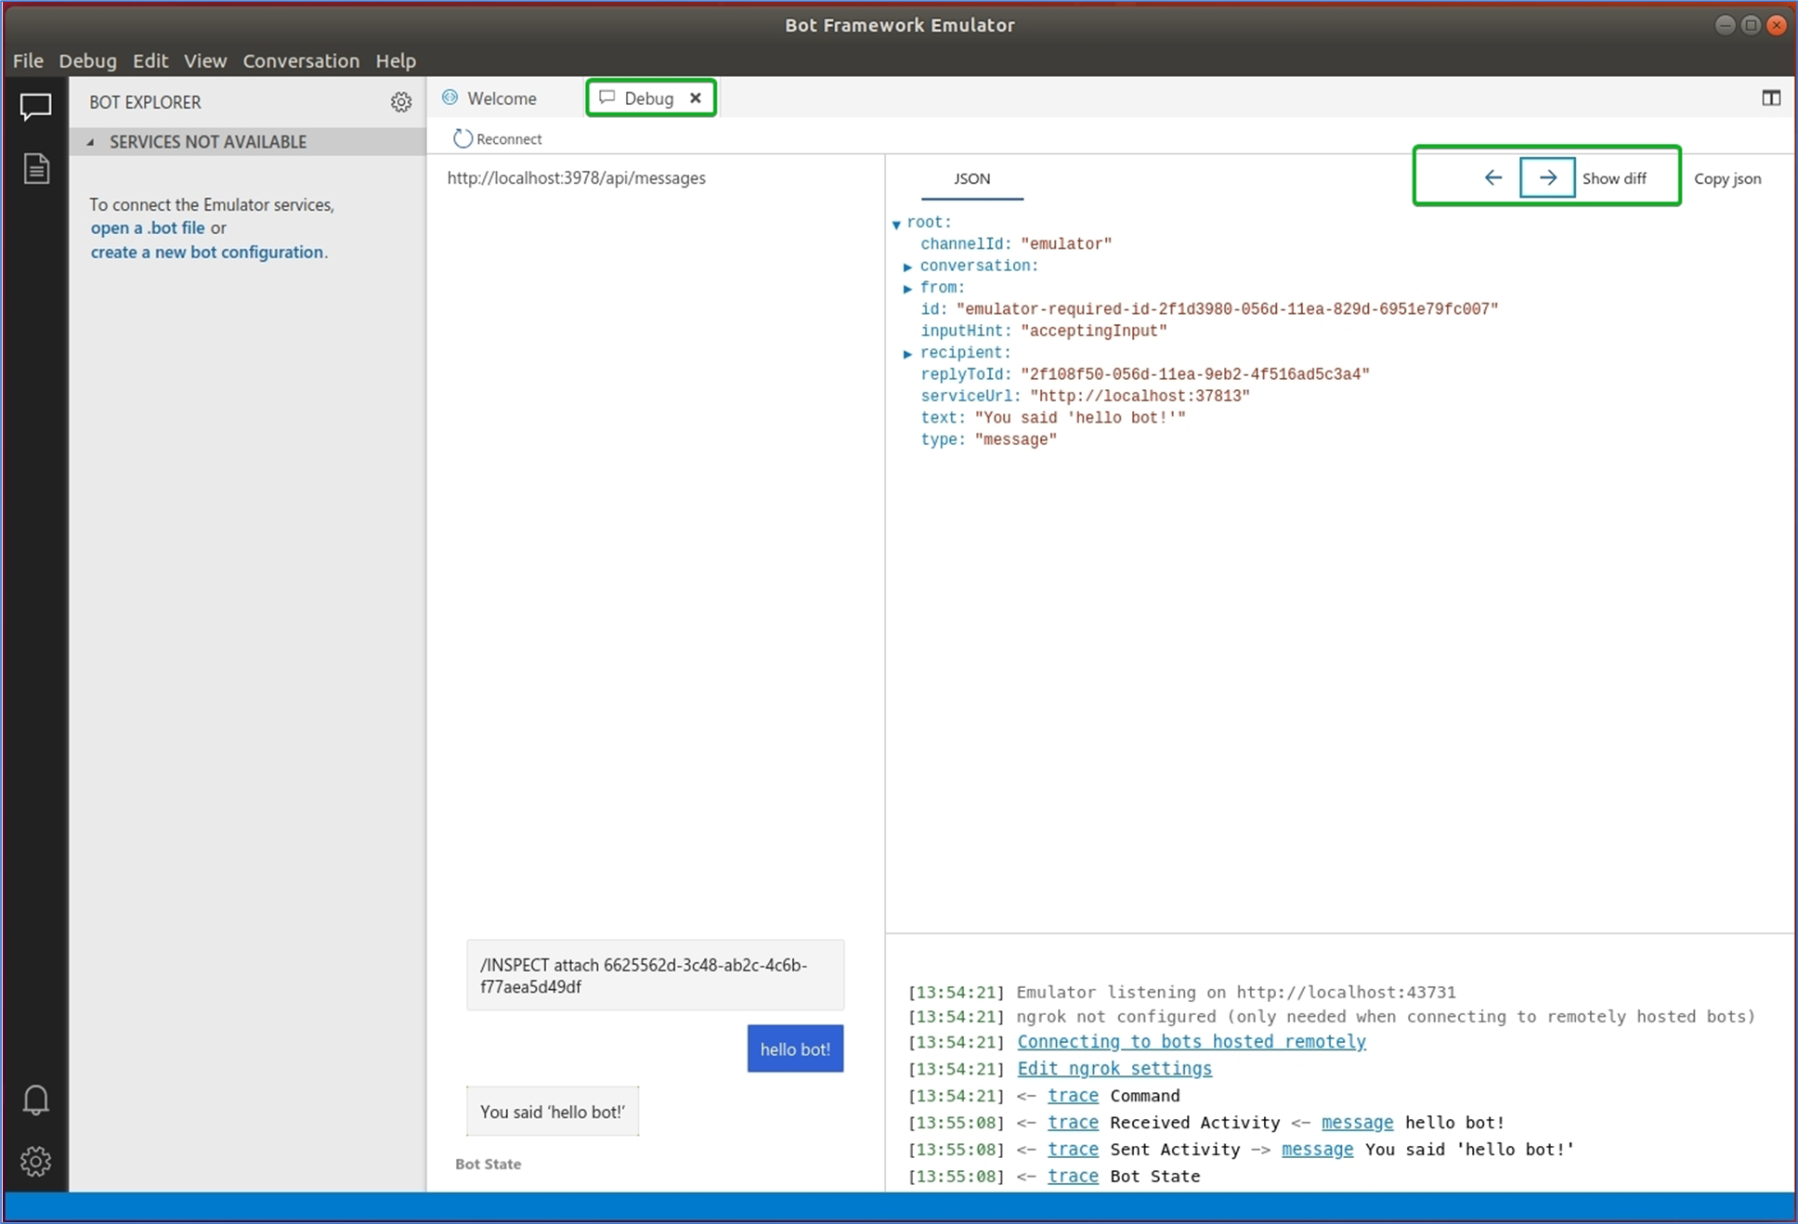Click the Bot State label under chat
1798x1224 pixels.
pos(489,1164)
